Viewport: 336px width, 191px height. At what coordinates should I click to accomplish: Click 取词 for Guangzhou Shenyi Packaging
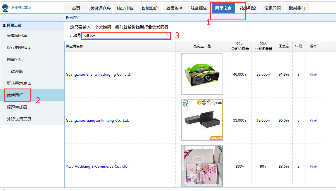313,75
